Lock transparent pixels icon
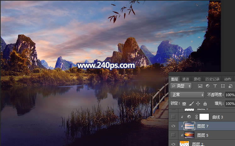Screen dimensions: 235x146 184,103
